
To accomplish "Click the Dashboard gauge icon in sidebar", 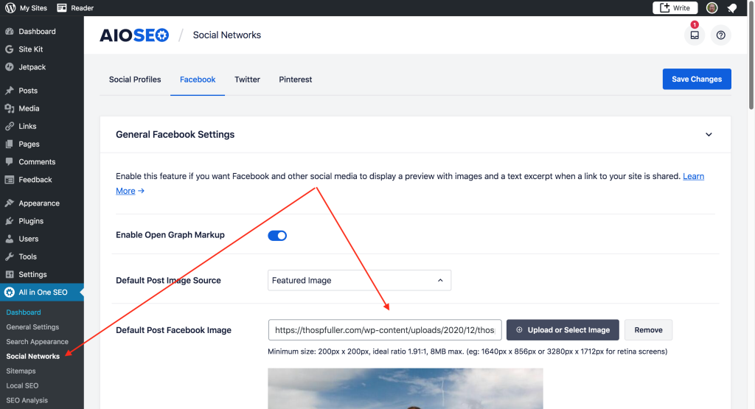I will 9,31.
